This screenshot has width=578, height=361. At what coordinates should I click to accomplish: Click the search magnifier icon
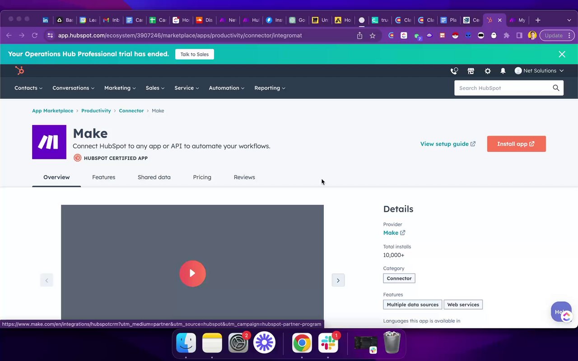pyautogui.click(x=556, y=88)
